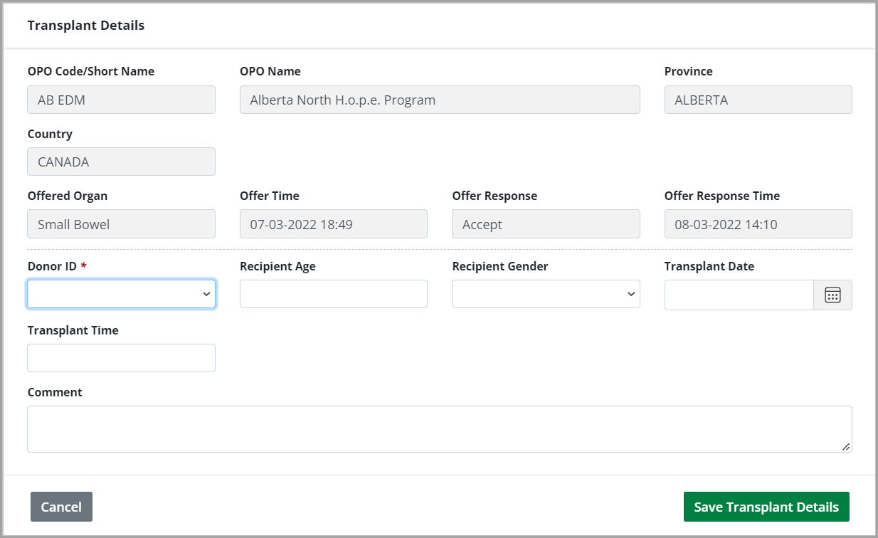Click the Transplant Details heading

pyautogui.click(x=86, y=26)
